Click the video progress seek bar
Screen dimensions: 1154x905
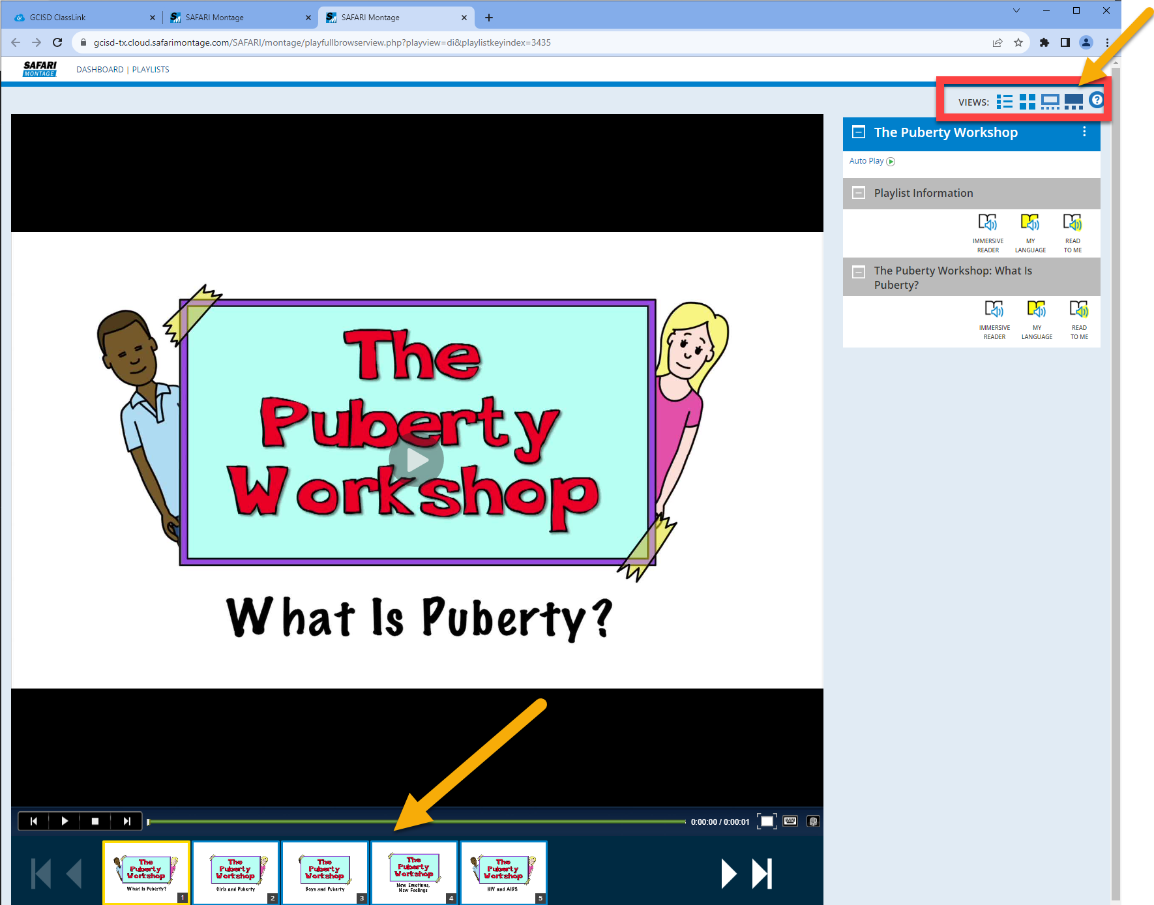[x=417, y=822]
